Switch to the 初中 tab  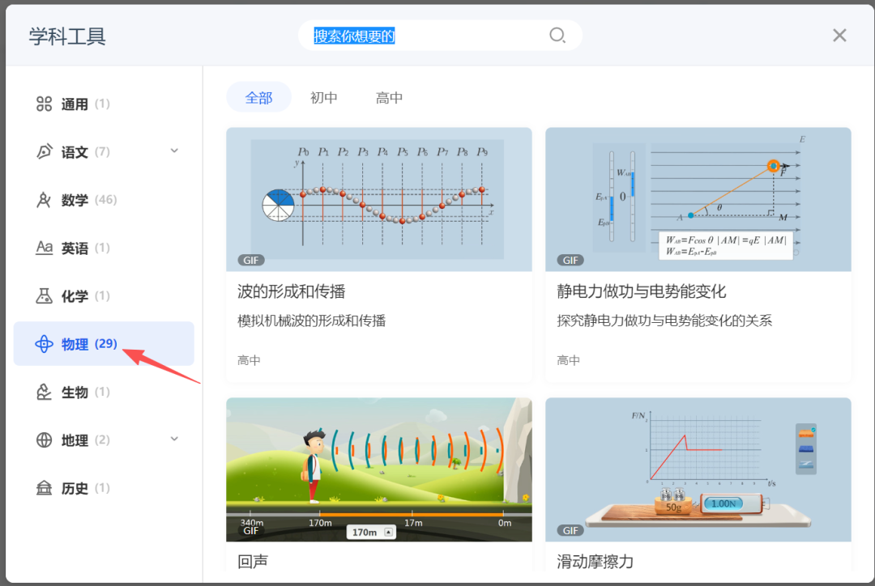point(323,96)
